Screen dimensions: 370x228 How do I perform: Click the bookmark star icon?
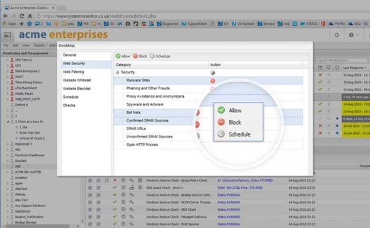tap(21, 24)
